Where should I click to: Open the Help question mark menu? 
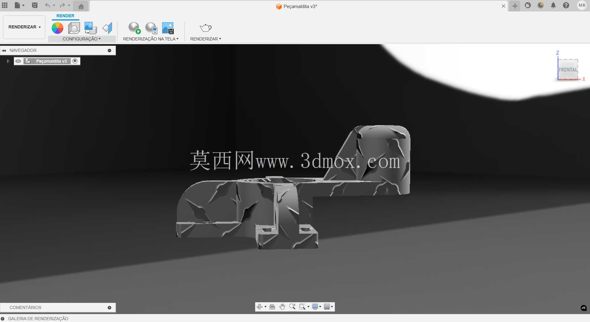click(566, 5)
